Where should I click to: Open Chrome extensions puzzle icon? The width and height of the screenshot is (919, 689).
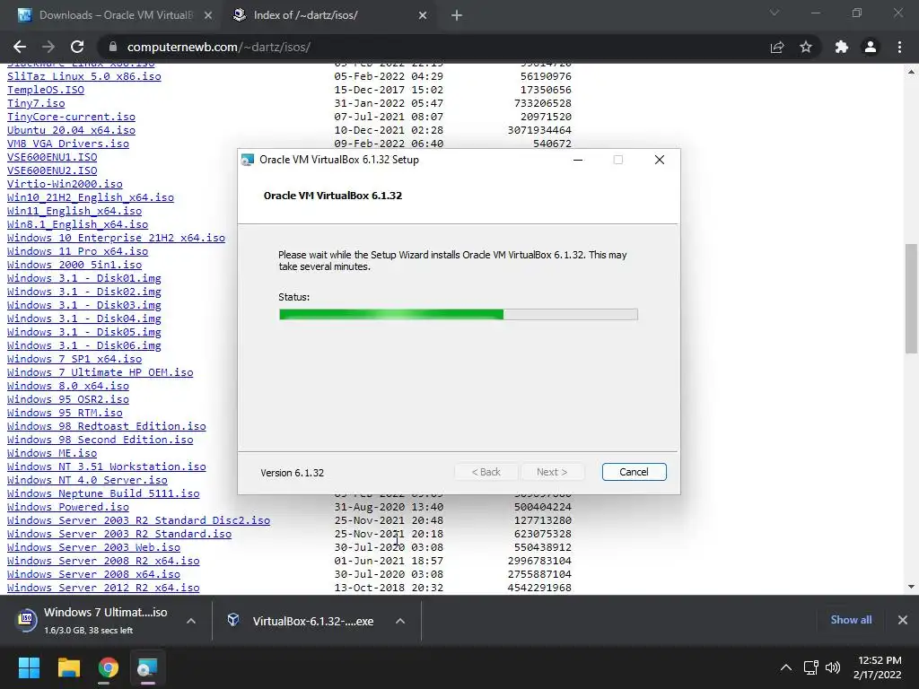pyautogui.click(x=842, y=47)
